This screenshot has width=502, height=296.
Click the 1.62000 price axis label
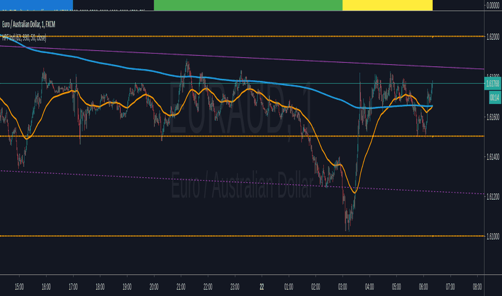point(493,37)
